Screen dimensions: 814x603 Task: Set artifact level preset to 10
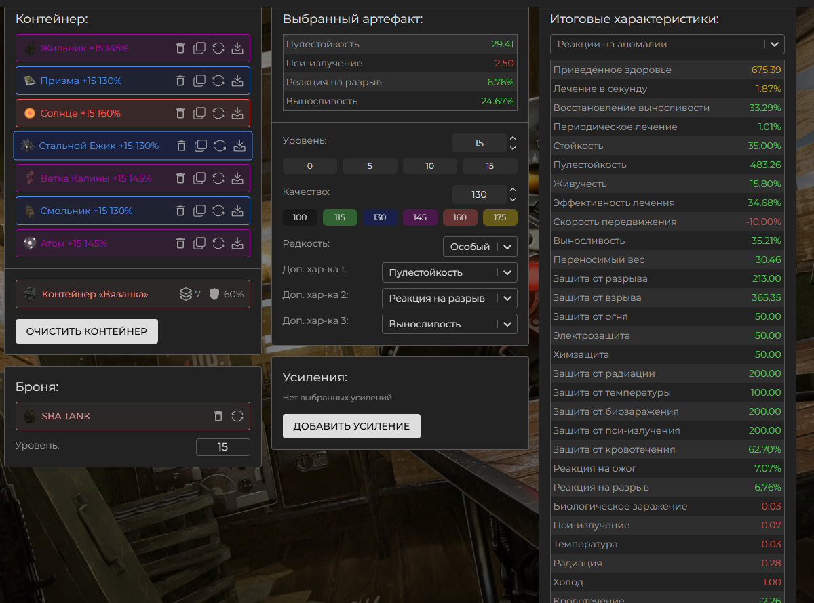point(430,166)
